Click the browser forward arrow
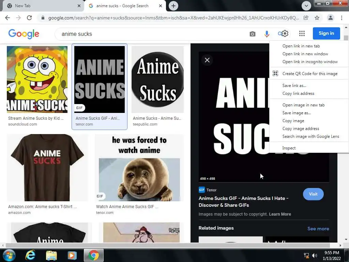 (x=18, y=18)
